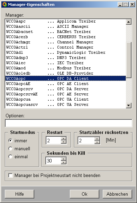This screenshot has height=203, width=137.
Task: Open help with the Hilfe button
Action: (19, 194)
